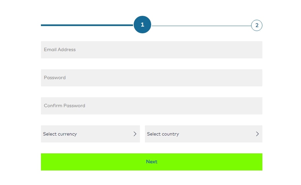
Task: Click the thin line between steps 1 and 2
Action: (x=201, y=26)
